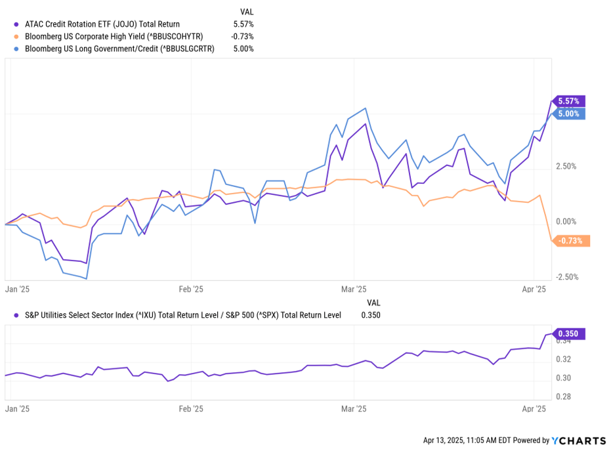Click the 2.50% y-axis label
The image size is (611, 449).
pos(566,167)
